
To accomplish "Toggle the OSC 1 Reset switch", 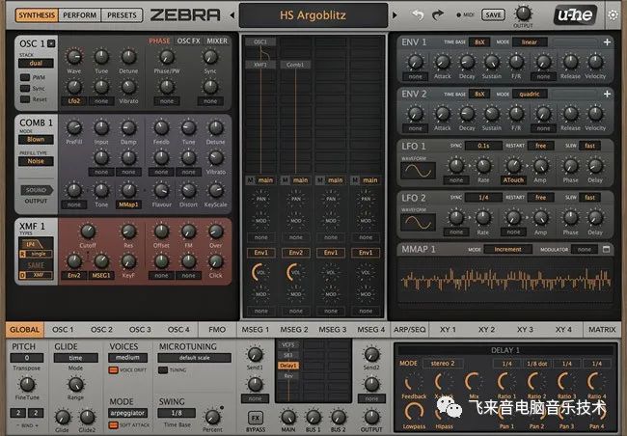I will tap(25, 98).
